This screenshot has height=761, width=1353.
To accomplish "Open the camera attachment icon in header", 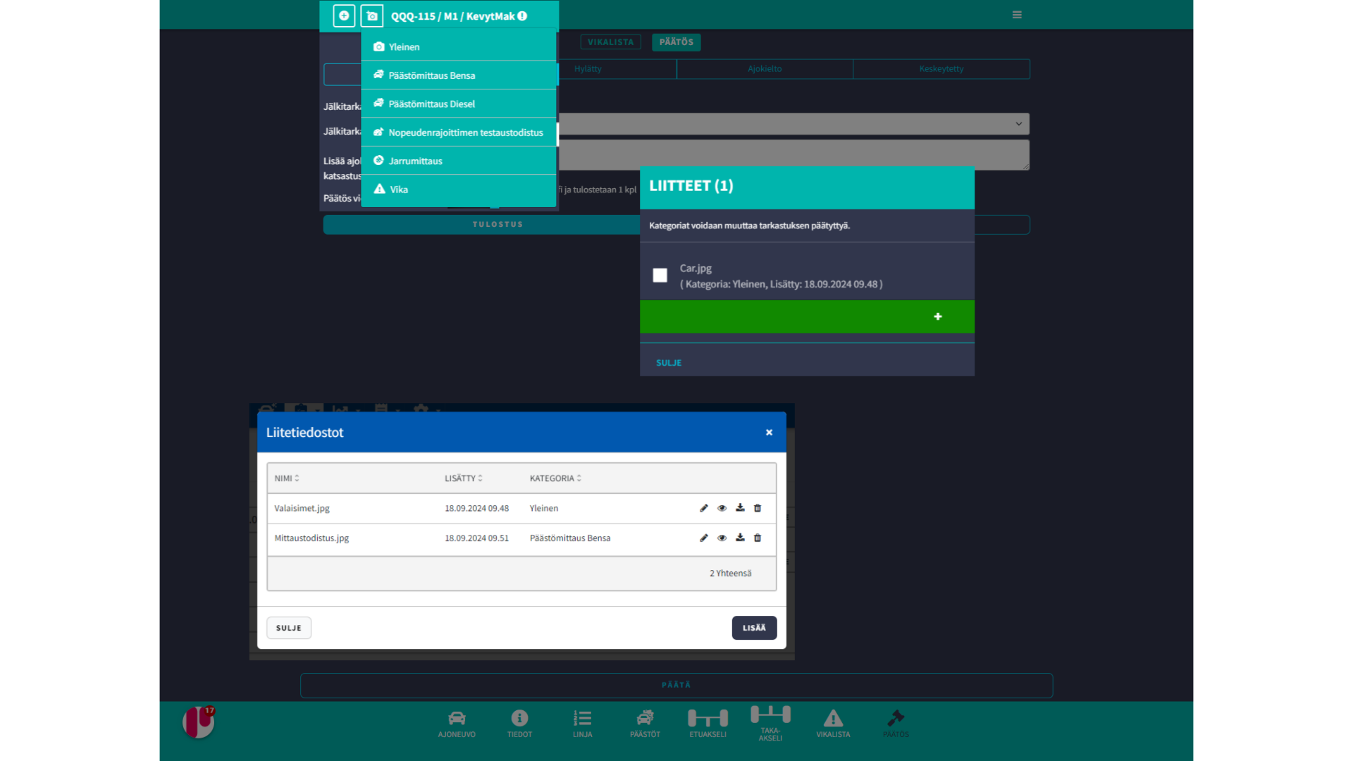I will coord(372,16).
